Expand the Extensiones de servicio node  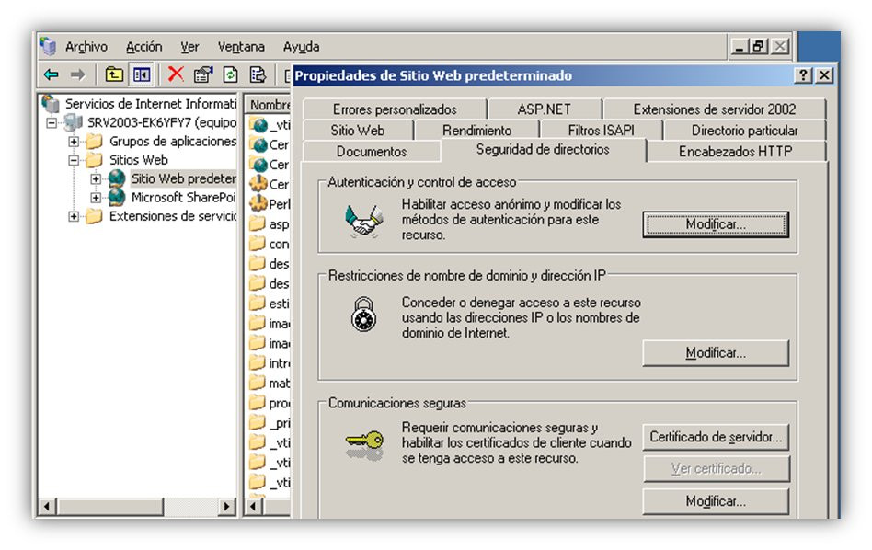click(74, 216)
